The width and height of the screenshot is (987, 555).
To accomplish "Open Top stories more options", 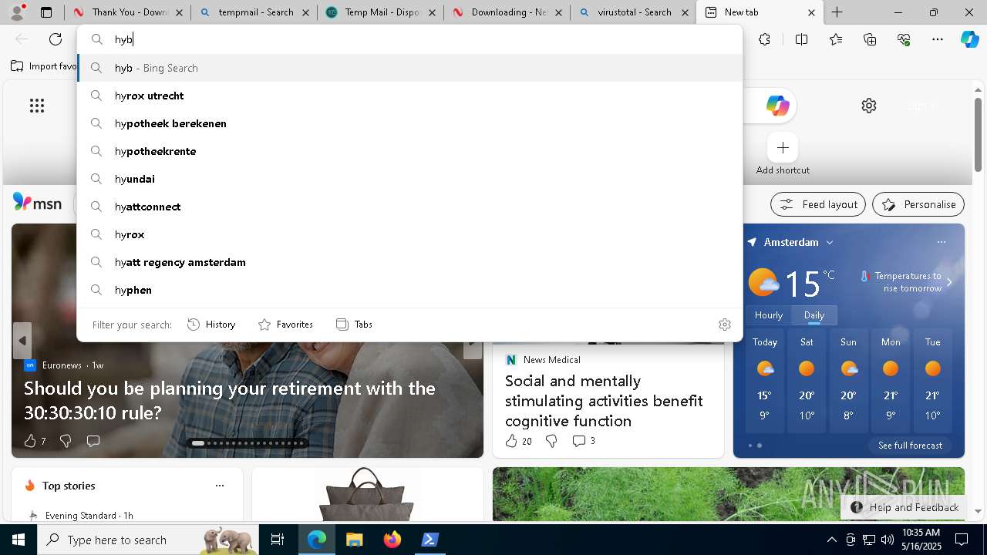I will point(220,486).
